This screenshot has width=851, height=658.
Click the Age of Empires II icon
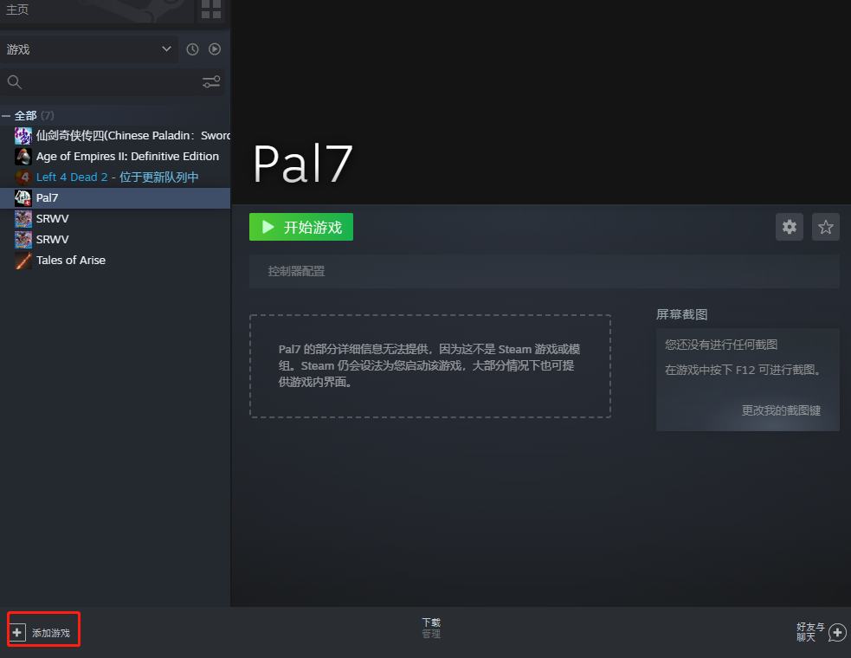[x=23, y=157]
